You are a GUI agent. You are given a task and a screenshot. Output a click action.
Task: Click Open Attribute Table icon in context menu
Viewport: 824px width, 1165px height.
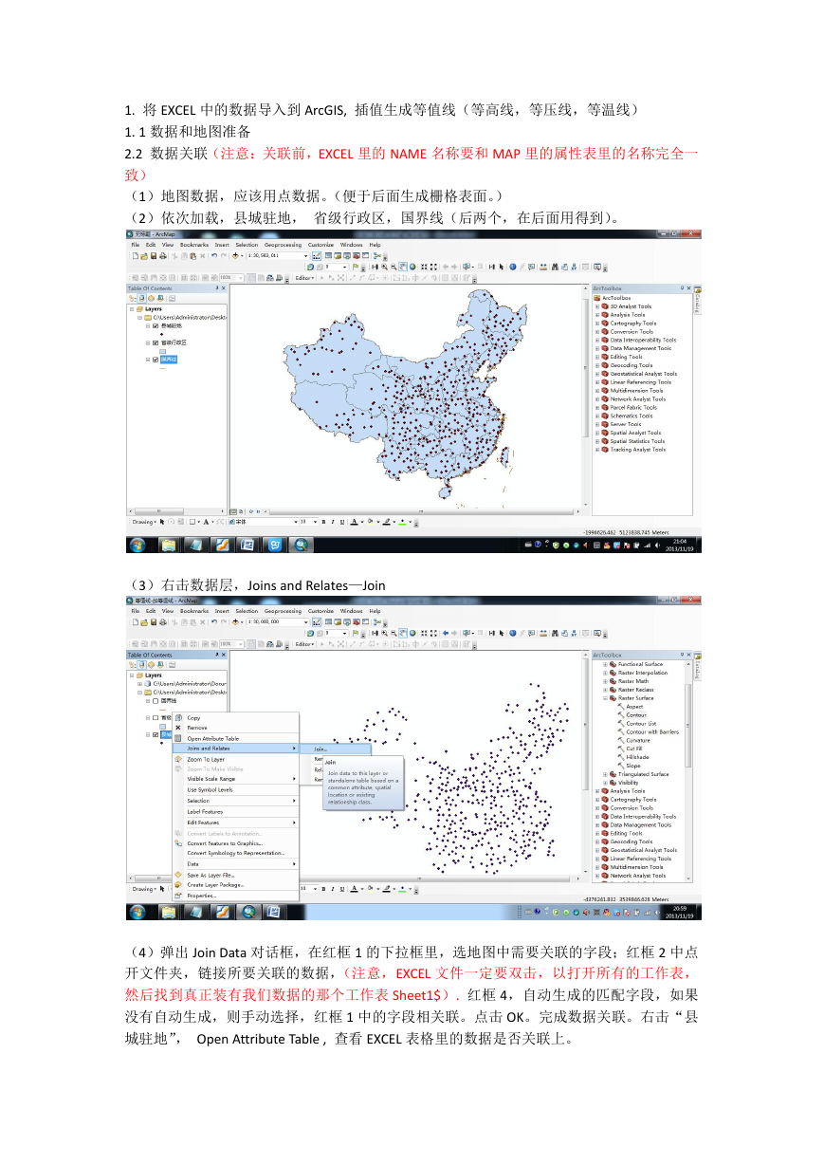177,738
